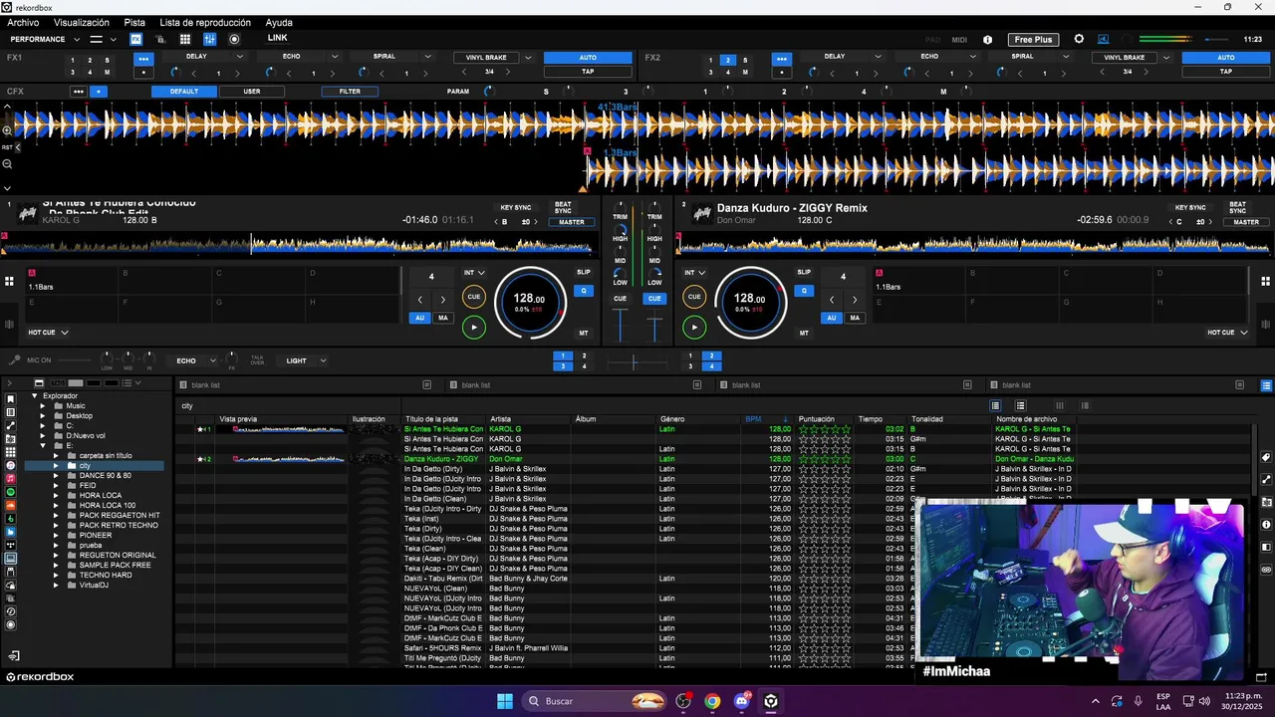Open Chrome from the Windows taskbar
This screenshot has height=717, width=1275.
[x=712, y=701]
